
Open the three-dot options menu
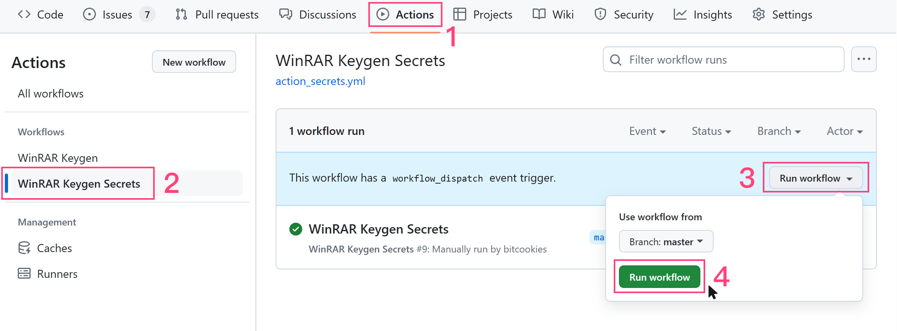coord(864,59)
